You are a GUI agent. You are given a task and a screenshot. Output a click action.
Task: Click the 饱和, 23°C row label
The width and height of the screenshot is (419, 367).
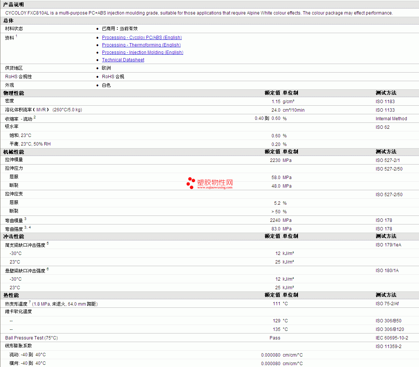(20, 135)
